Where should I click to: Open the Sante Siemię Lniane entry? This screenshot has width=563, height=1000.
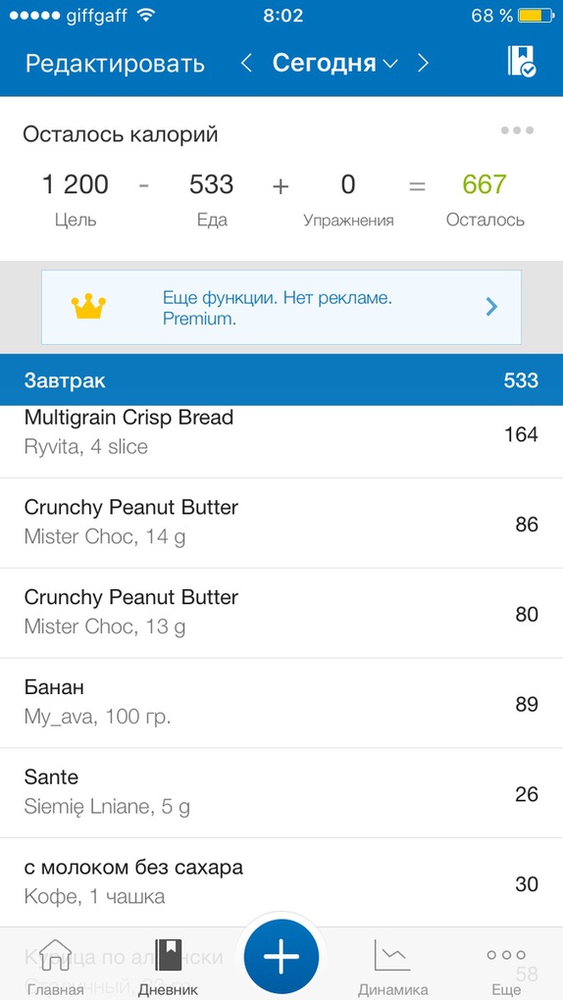281,793
